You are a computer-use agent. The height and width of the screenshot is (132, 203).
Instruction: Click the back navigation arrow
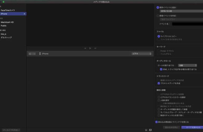click(x=30, y=54)
